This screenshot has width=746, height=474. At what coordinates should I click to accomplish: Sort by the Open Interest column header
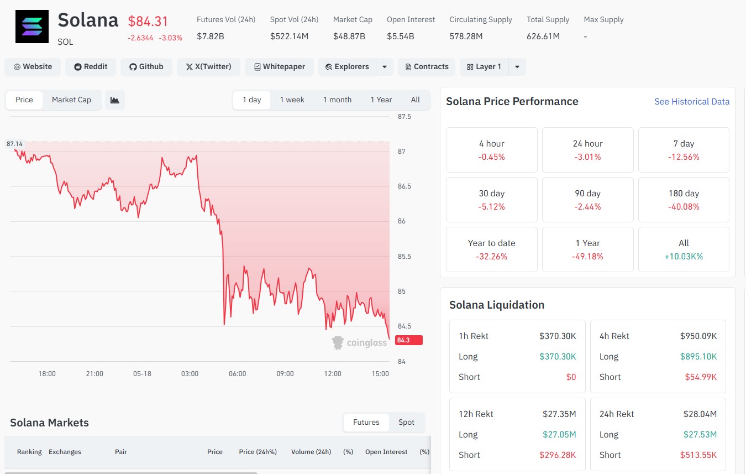386,452
